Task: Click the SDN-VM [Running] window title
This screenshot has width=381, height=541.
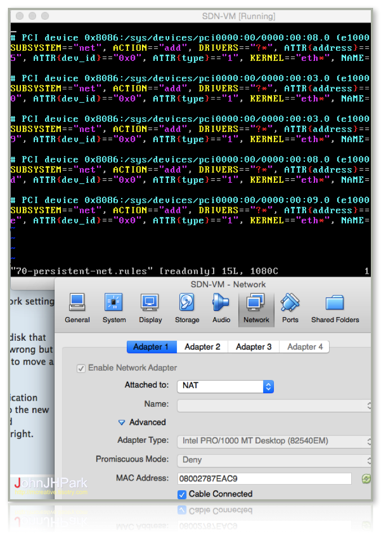Action: click(x=238, y=16)
